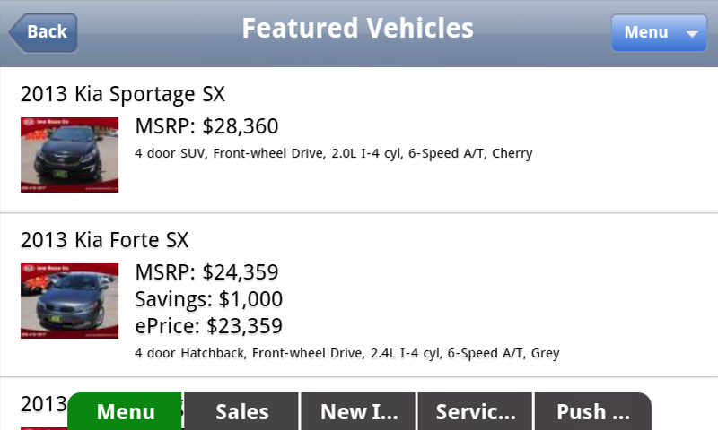The width and height of the screenshot is (718, 430).
Task: Click the Sportage MSRP $28,360 price
Action: point(206,126)
